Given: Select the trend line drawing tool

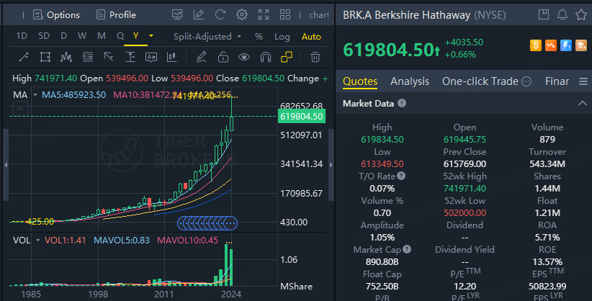Looking at the screenshot, I should tap(23, 57).
